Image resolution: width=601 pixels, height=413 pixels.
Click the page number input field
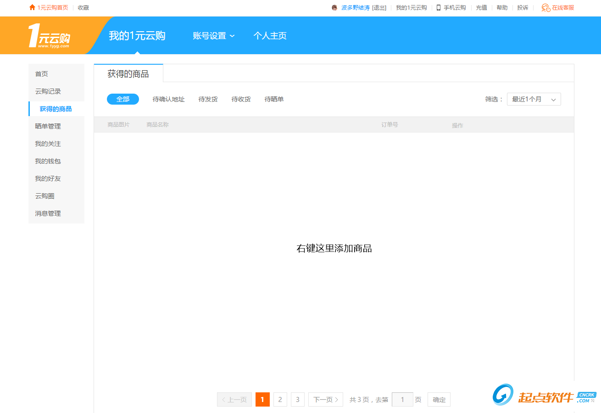click(402, 400)
